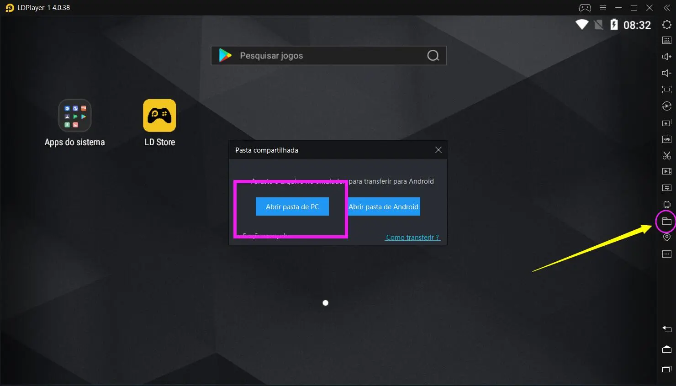
Task: Open the virtual GPS location icon
Action: pyautogui.click(x=666, y=238)
